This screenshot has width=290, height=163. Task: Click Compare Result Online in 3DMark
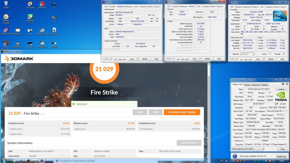point(182,112)
